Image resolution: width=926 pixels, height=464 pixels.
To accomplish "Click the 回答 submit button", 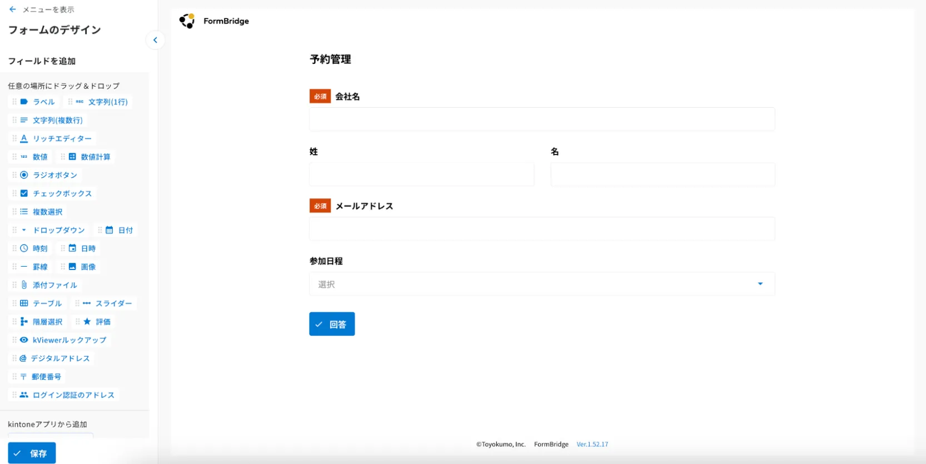I will tap(332, 324).
